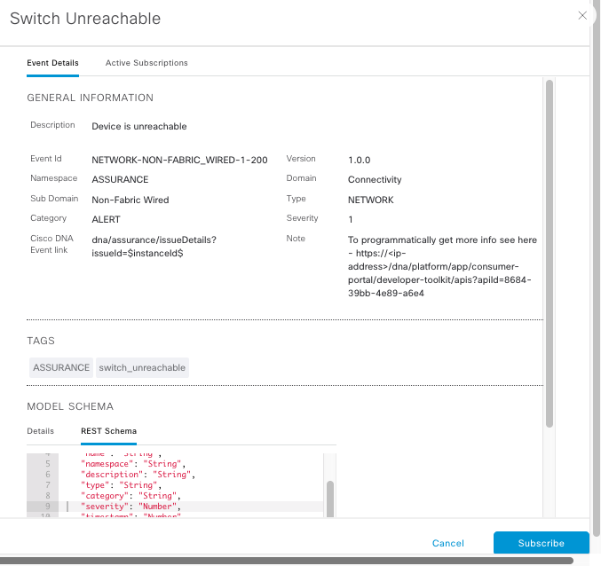Close the Switch Unreachable dialog
The width and height of the screenshot is (601, 566).
coord(582,16)
